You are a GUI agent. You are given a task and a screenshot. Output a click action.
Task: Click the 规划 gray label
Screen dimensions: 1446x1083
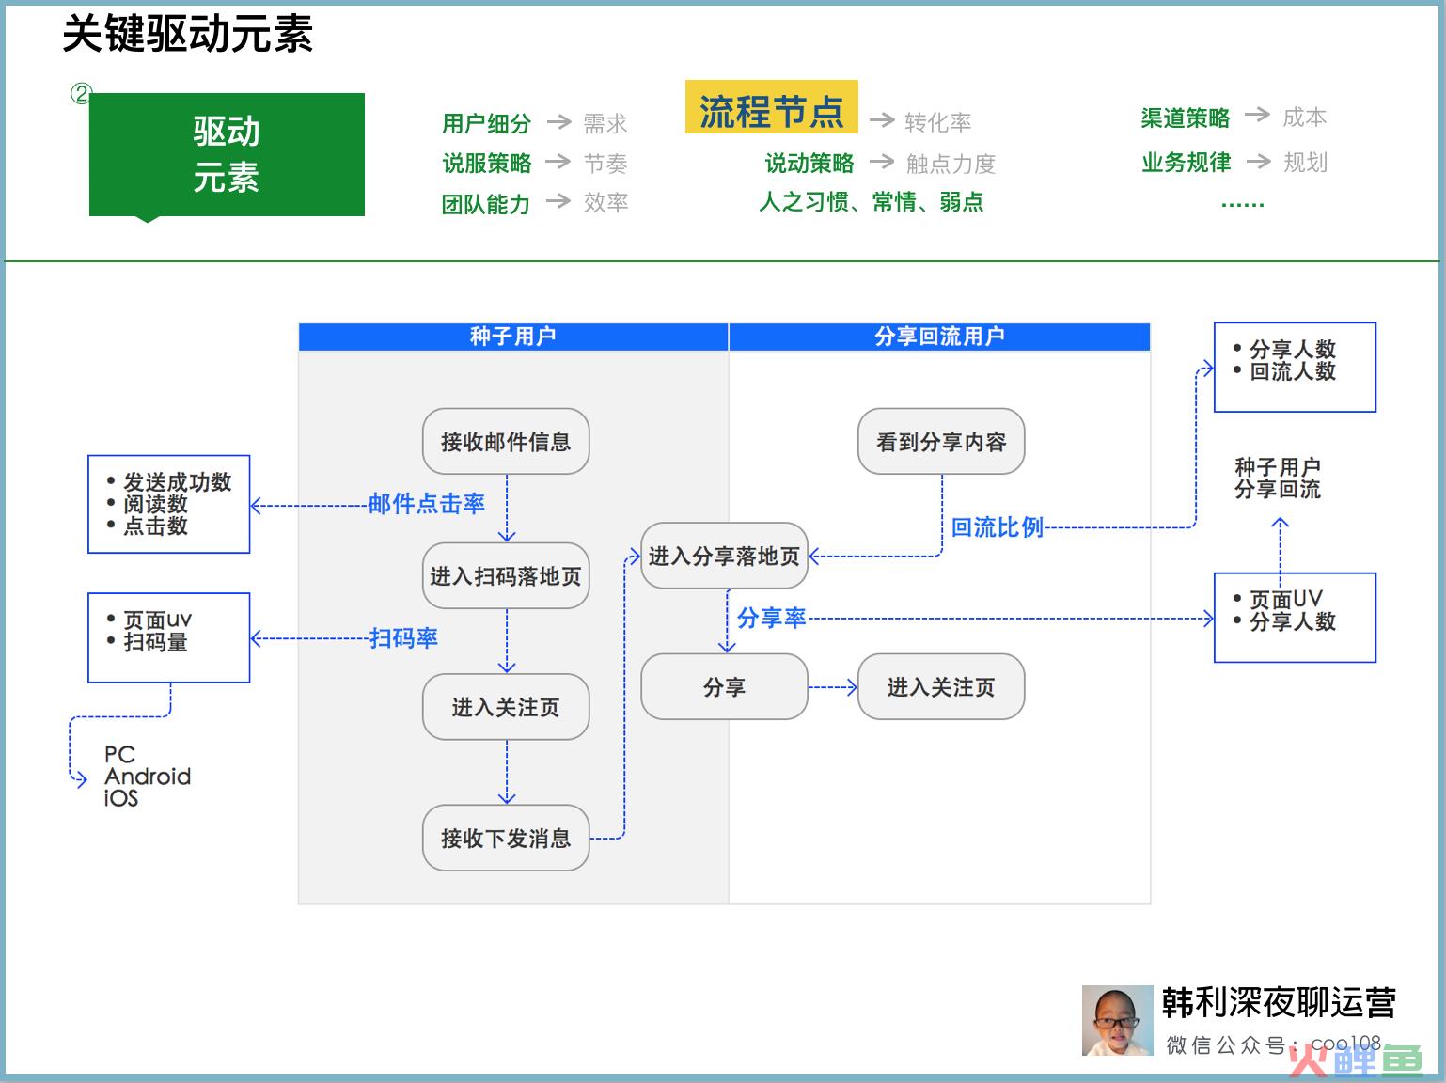click(x=1306, y=163)
